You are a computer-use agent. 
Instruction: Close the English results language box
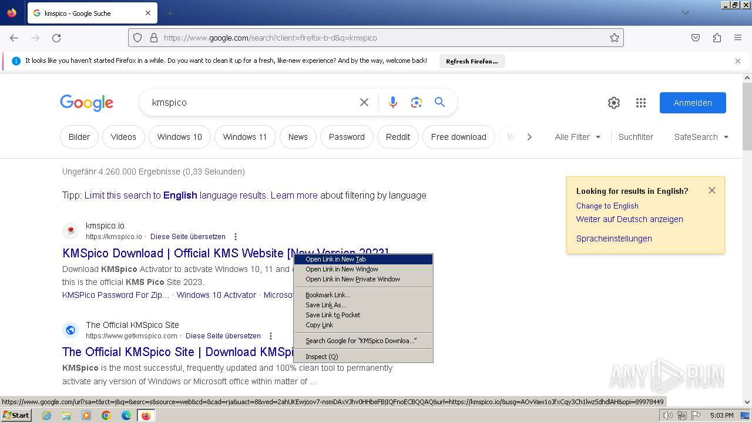(712, 190)
